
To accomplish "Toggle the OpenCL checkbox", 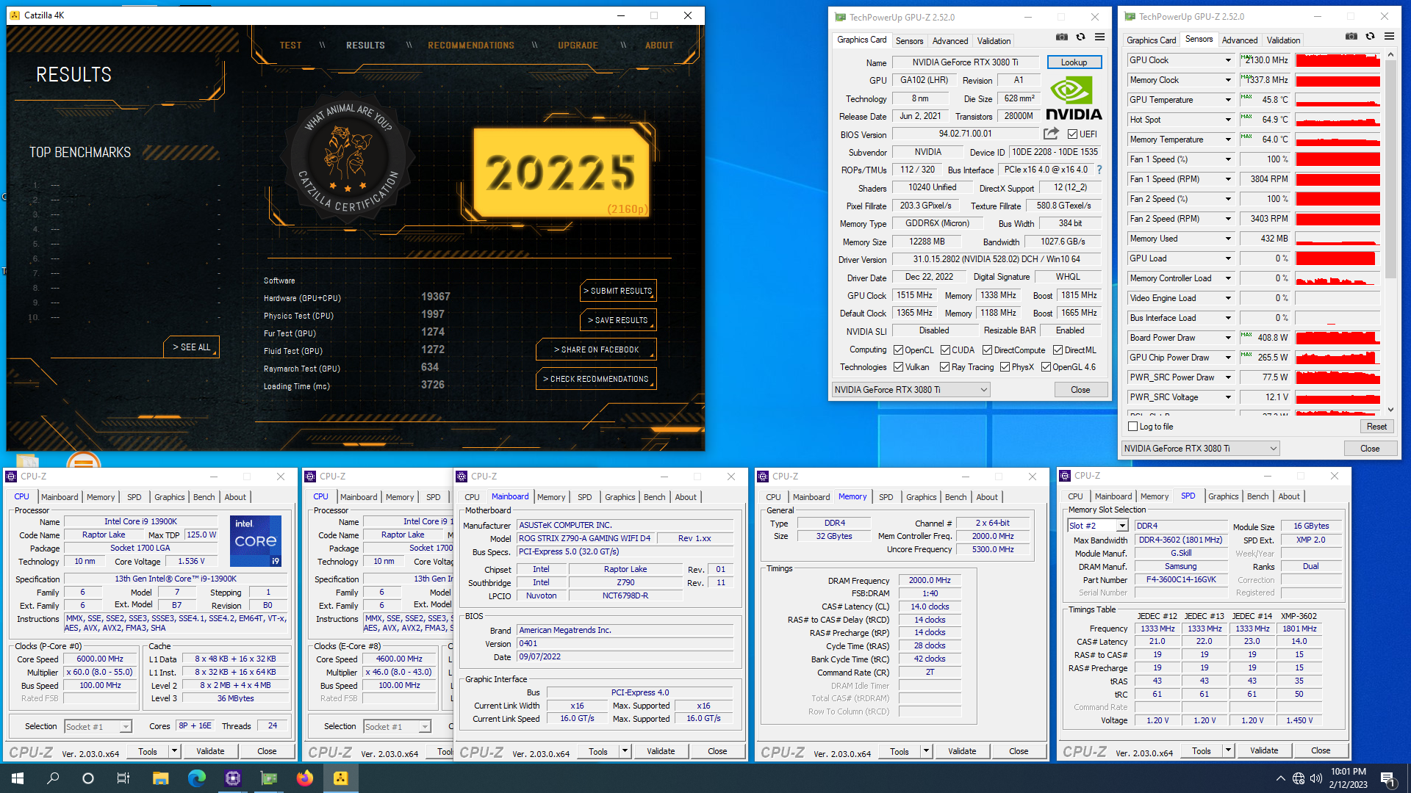I will click(898, 350).
